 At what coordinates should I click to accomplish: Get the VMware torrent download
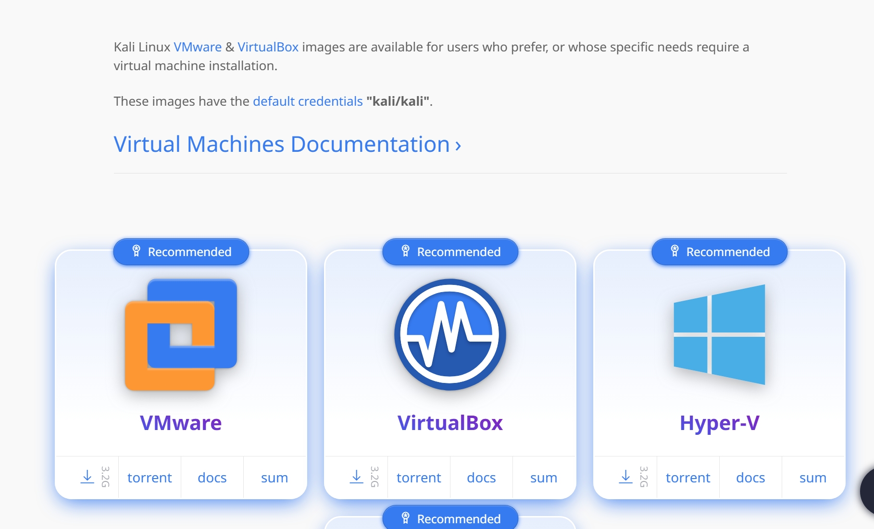tap(150, 478)
